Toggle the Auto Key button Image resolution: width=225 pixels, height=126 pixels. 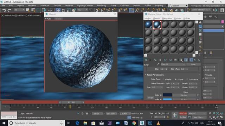click(183, 113)
